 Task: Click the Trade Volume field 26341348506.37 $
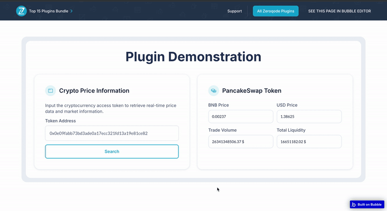point(240,142)
